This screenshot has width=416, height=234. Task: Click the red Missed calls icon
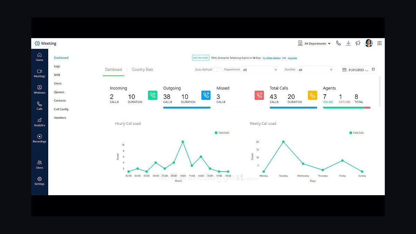pyautogui.click(x=259, y=95)
